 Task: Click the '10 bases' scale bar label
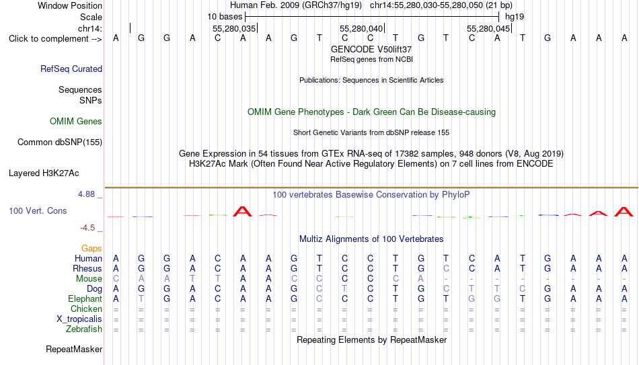[x=225, y=17]
